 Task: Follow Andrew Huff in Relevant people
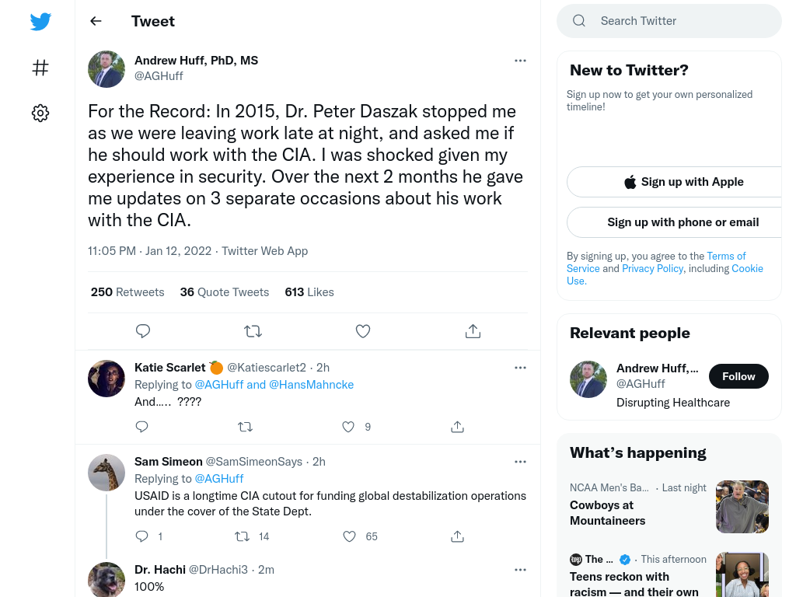tap(738, 376)
